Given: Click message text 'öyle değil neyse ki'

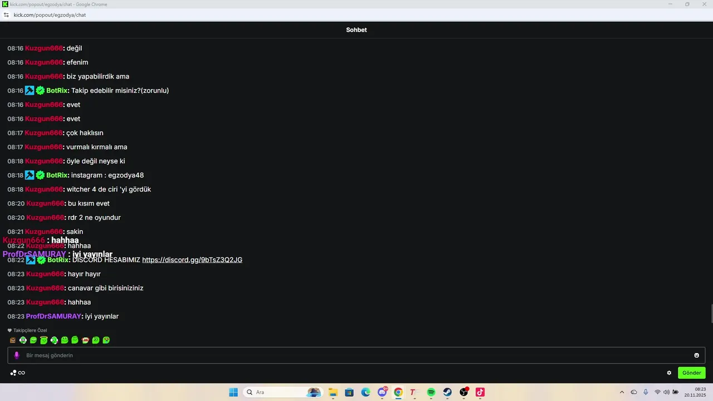Looking at the screenshot, I should [96, 161].
